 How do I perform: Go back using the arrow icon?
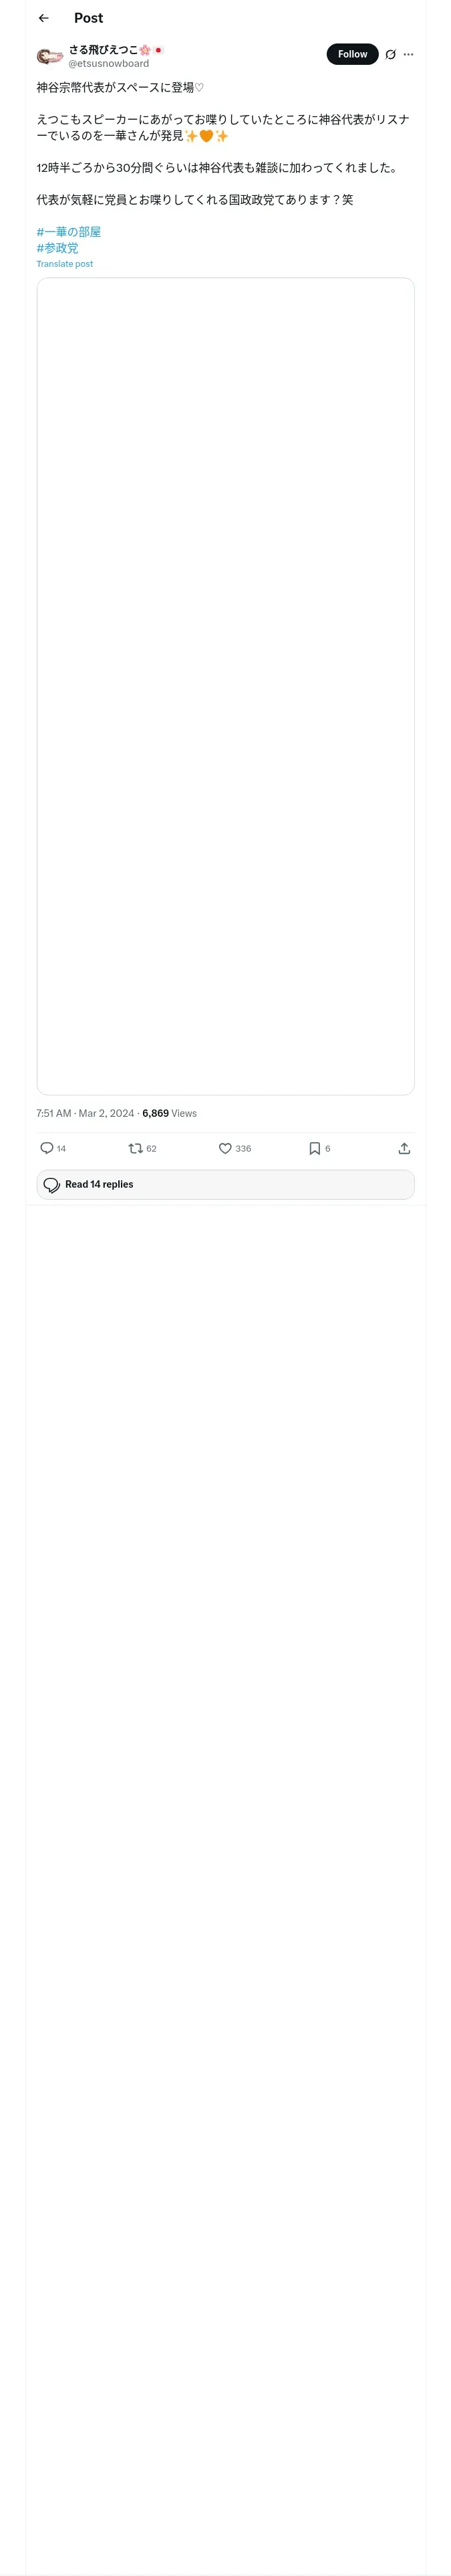pos(44,18)
